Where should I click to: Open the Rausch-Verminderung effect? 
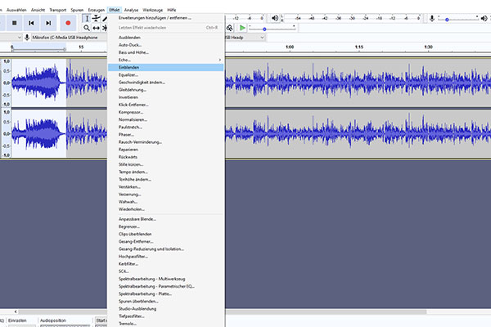[x=165, y=142]
